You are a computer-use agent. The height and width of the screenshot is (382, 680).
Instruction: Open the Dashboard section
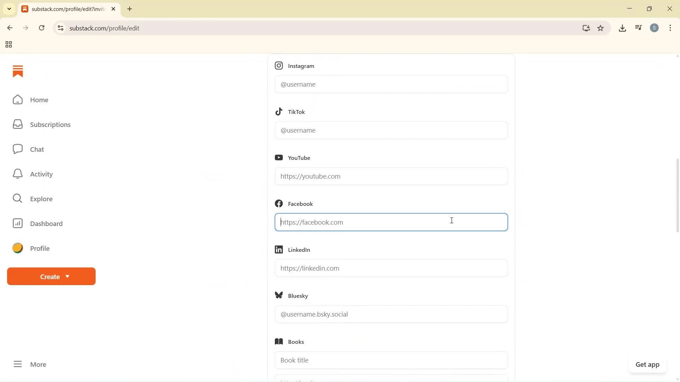[46, 224]
